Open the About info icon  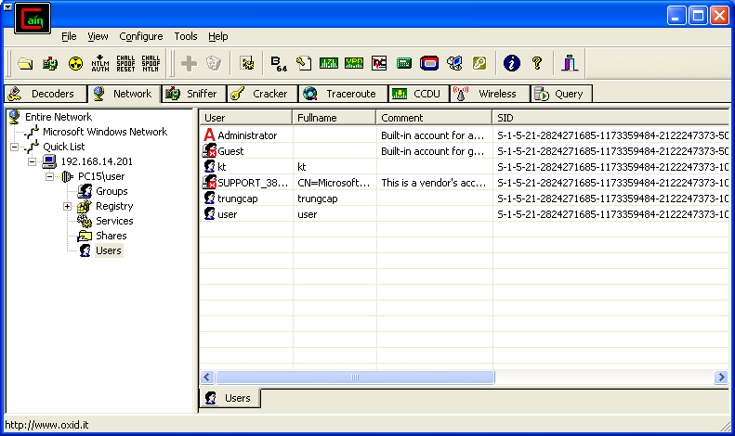click(512, 63)
